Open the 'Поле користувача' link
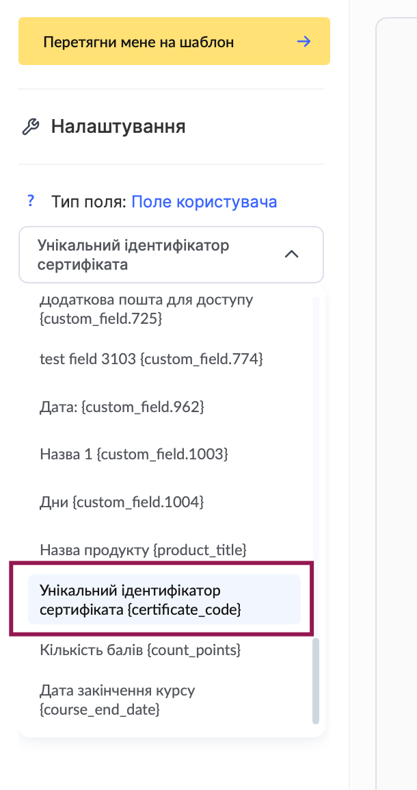This screenshot has width=417, height=790. pyautogui.click(x=204, y=202)
